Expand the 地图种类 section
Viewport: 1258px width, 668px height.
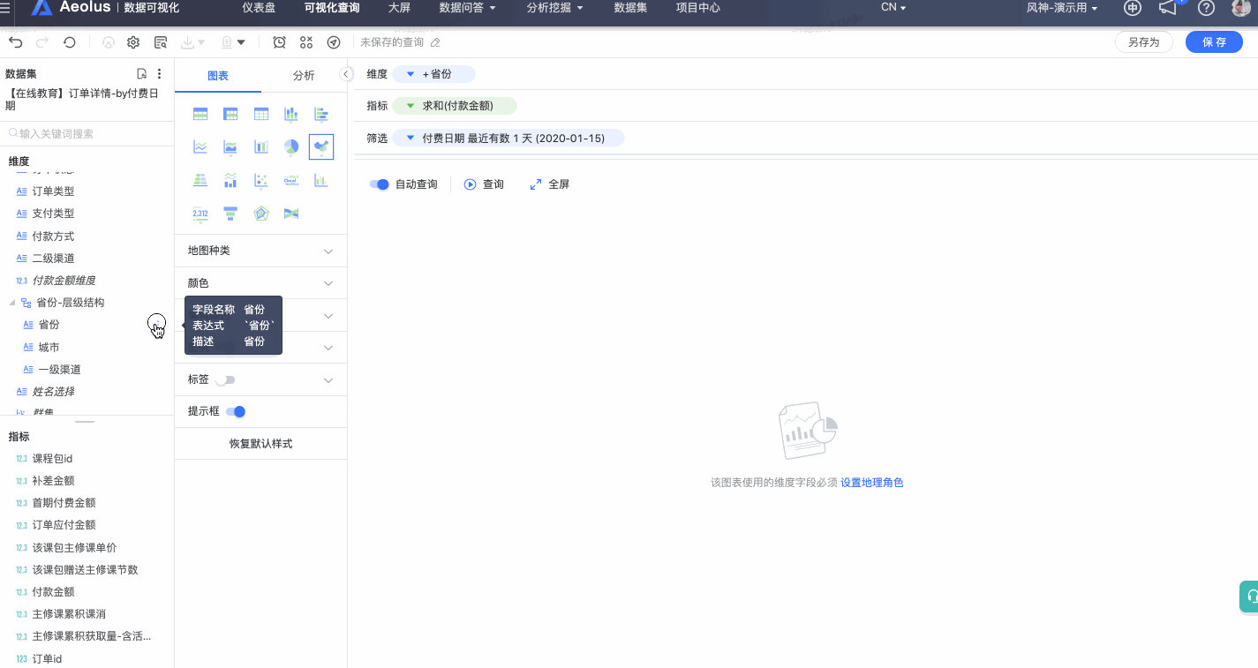[260, 251]
